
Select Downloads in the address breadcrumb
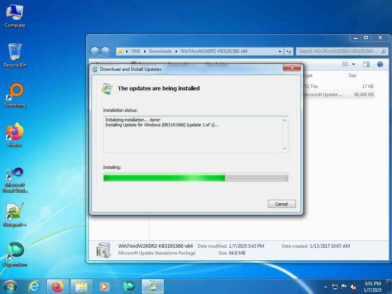160,51
